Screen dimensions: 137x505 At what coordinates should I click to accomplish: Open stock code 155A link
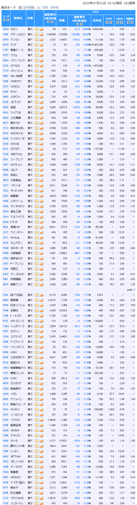(6, 368)
